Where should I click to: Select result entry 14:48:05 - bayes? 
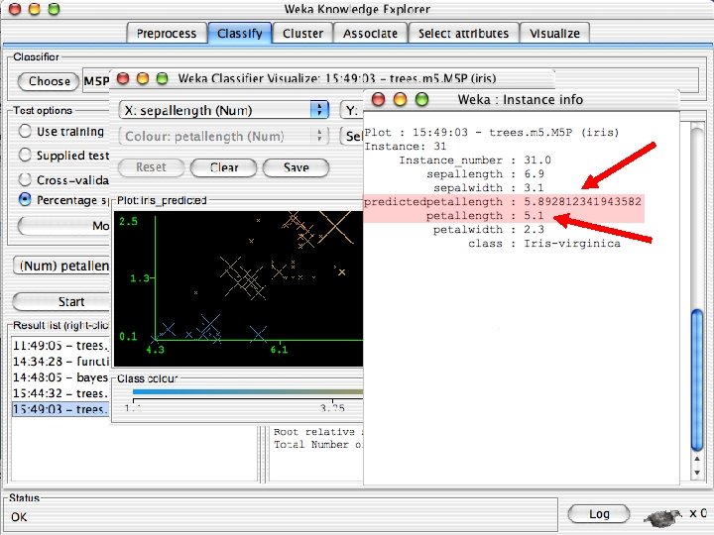[x=60, y=377]
